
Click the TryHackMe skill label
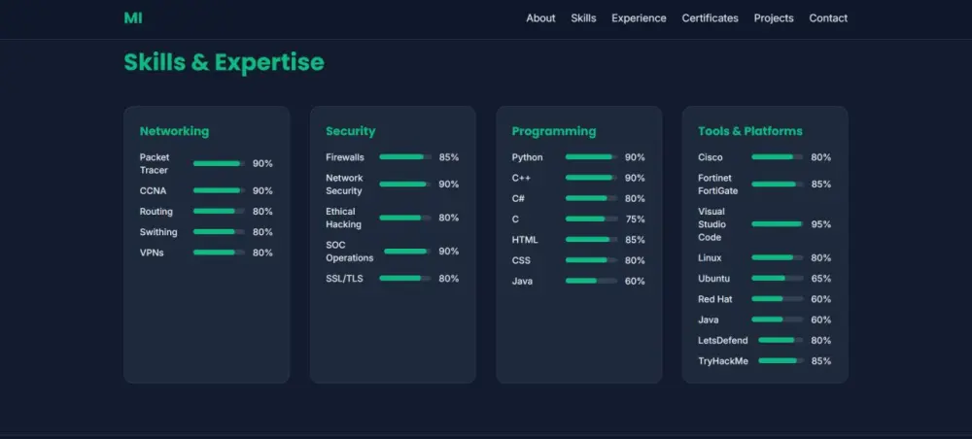pyautogui.click(x=723, y=361)
